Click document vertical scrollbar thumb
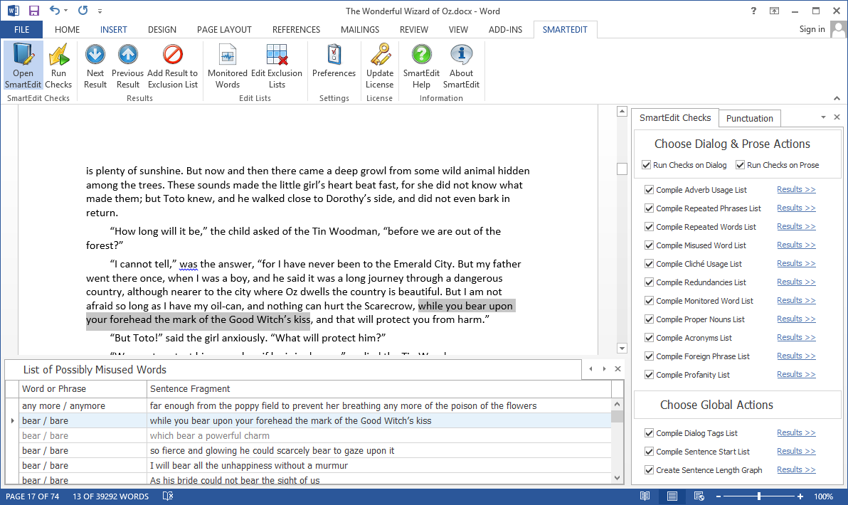 [x=622, y=169]
